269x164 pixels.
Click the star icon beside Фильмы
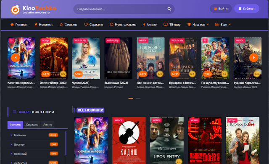click(61, 24)
